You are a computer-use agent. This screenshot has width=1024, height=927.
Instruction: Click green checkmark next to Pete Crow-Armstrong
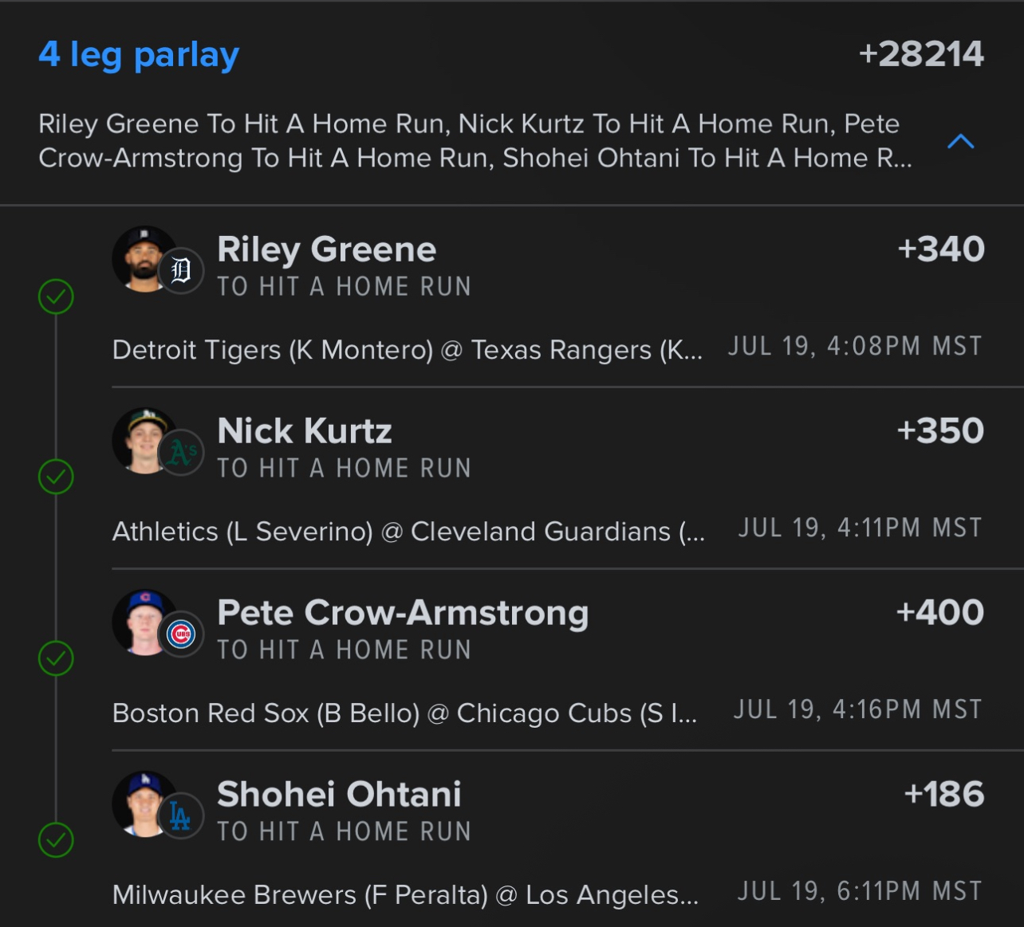pos(56,658)
